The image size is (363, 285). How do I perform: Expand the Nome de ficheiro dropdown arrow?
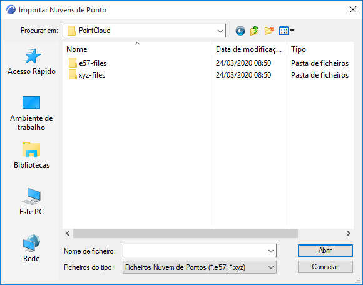(270, 251)
